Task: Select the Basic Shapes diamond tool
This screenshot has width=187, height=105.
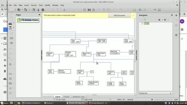Action: click(x=11, y=64)
